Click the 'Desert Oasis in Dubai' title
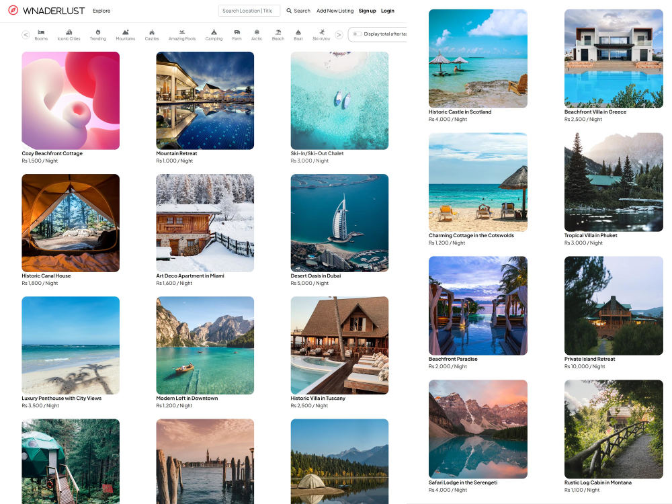Screen dimensions: 672x504 [x=316, y=276]
